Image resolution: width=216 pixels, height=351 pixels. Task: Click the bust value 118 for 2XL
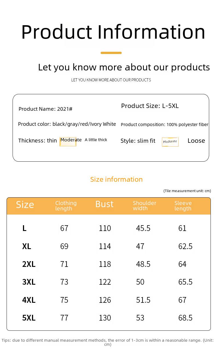point(105,264)
